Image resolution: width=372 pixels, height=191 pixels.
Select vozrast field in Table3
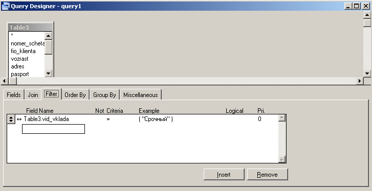pyautogui.click(x=19, y=59)
